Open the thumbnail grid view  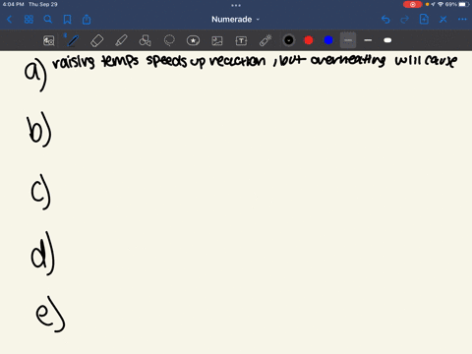(29, 20)
